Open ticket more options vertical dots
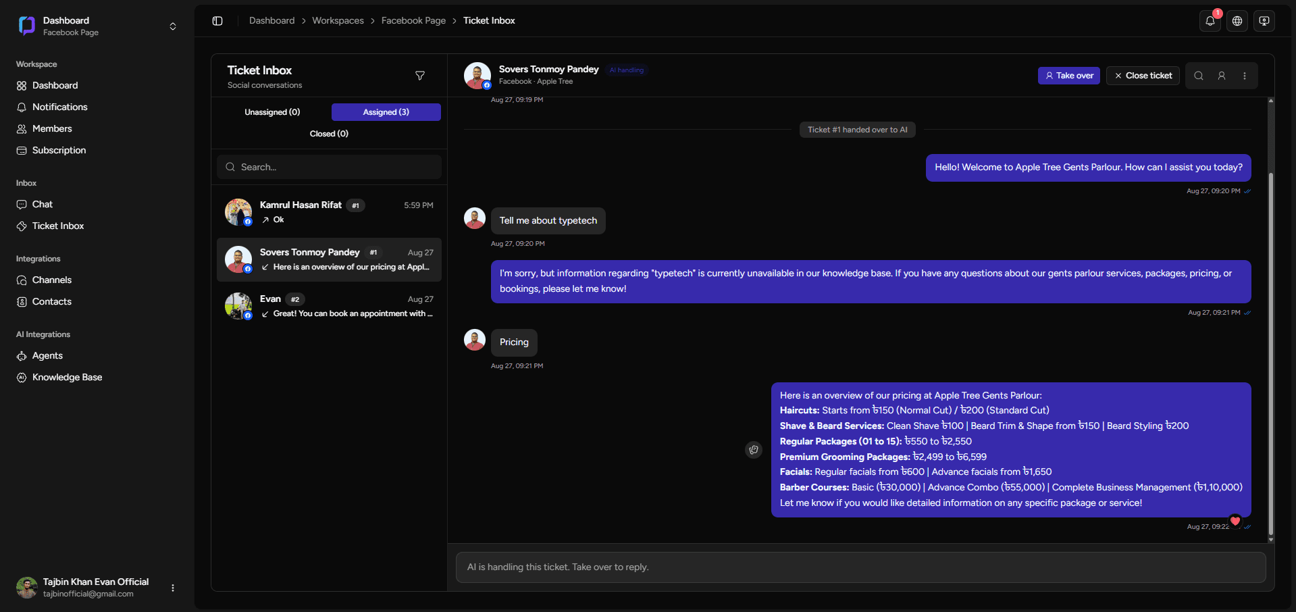The width and height of the screenshot is (1296, 612). point(1245,76)
